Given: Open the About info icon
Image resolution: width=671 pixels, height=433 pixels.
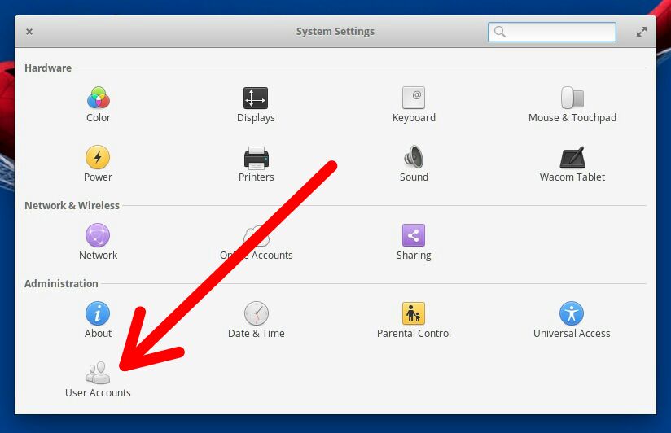Looking at the screenshot, I should [98, 313].
